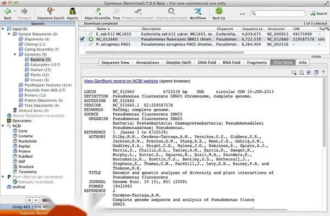This screenshot has width=330, height=216.
Task: Launch Align/Assemble tool
Action: click(x=97, y=13)
